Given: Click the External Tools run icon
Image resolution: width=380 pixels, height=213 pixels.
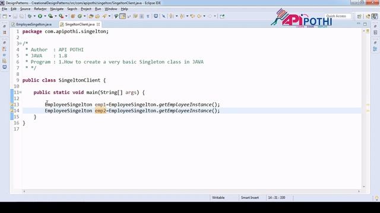Looking at the screenshot, I should [x=61, y=16].
